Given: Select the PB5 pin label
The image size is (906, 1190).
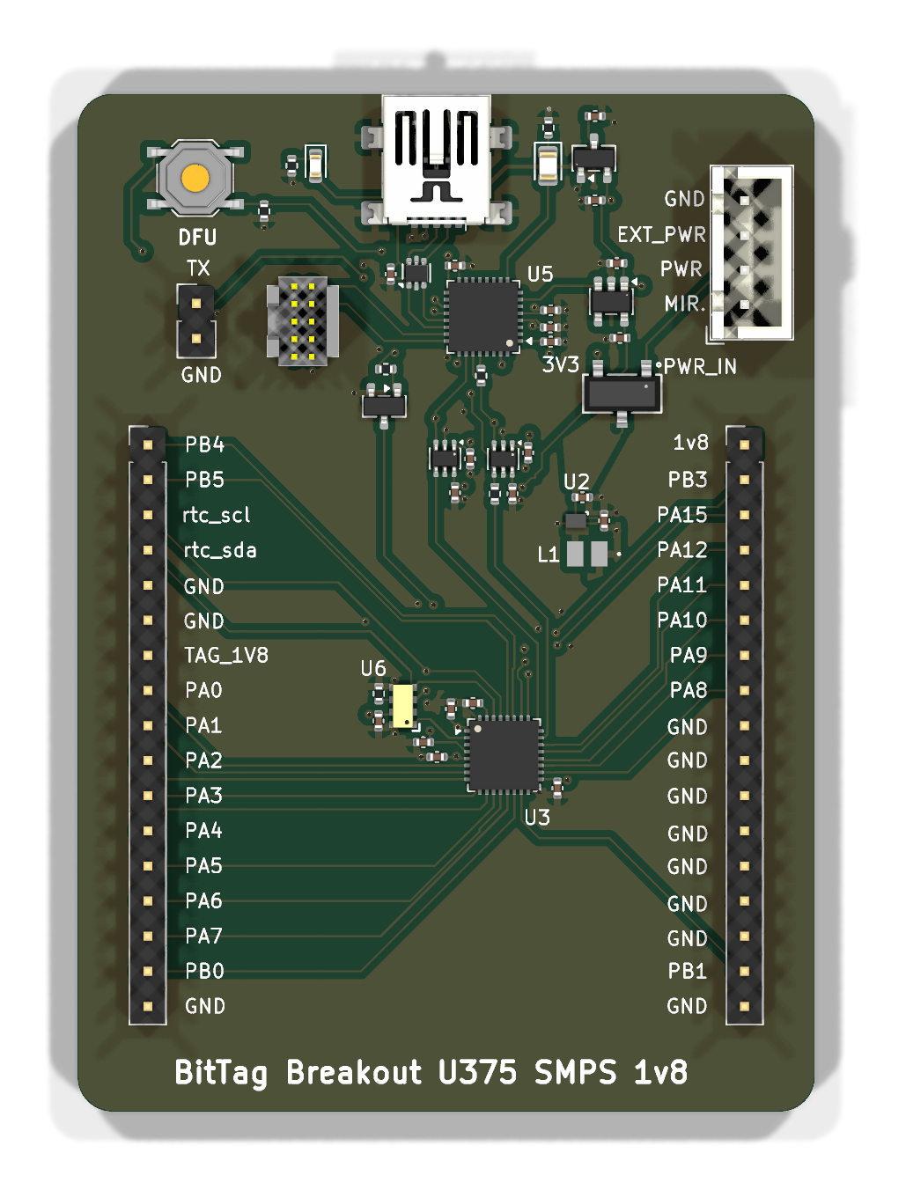Looking at the screenshot, I should point(204,480).
